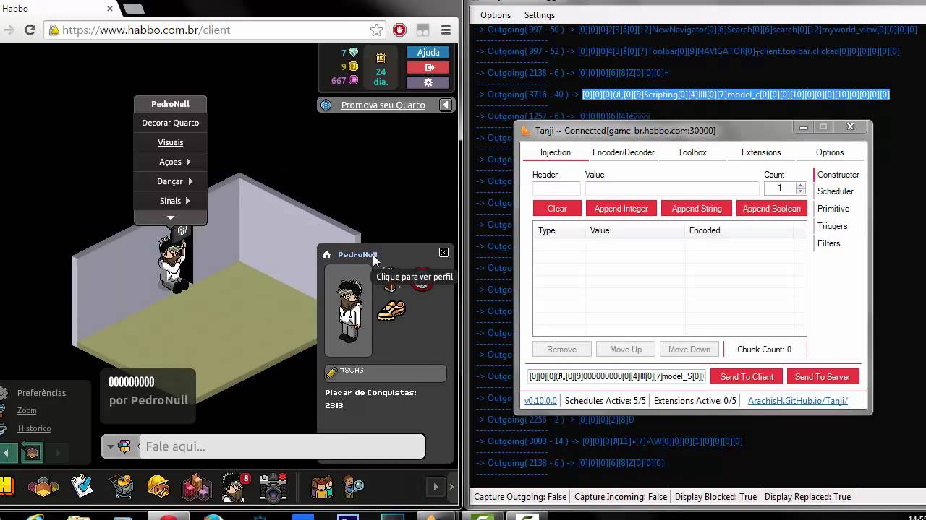
Task: Switch to the Encoder/Decoder tab
Action: pyautogui.click(x=624, y=152)
